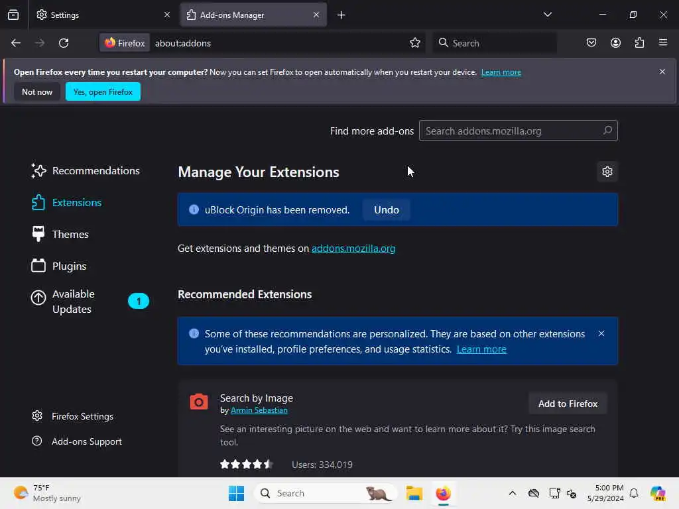Click Learn more in startup notification

[x=501, y=72]
